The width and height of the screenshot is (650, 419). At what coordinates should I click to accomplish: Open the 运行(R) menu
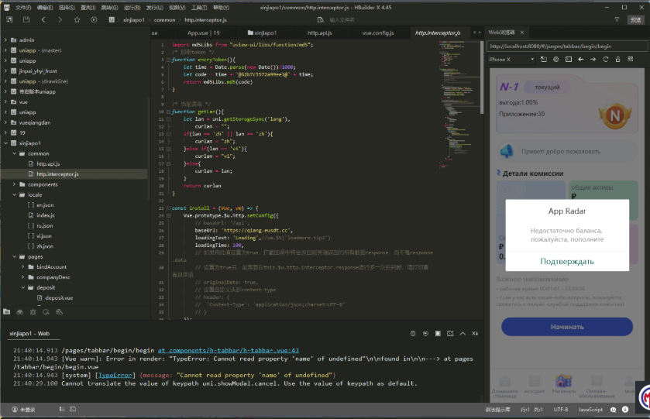(132, 8)
